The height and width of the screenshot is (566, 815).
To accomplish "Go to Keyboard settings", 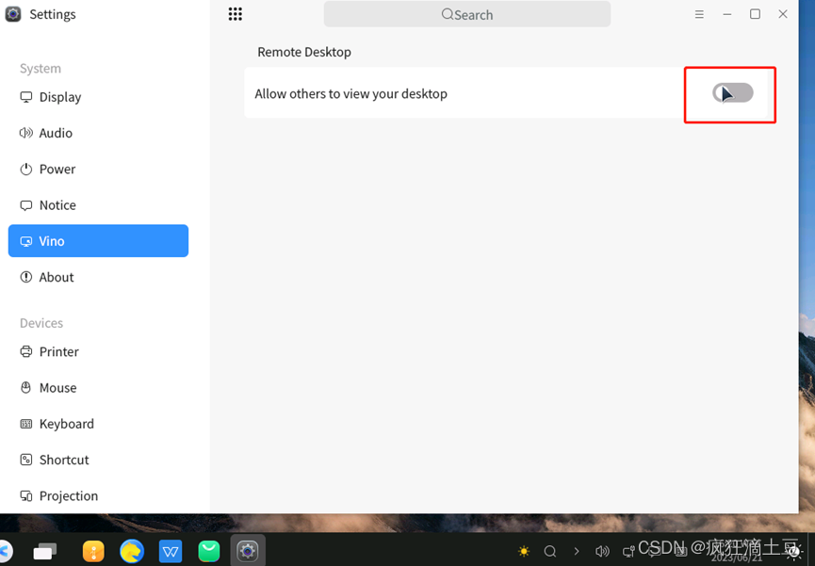I will pyautogui.click(x=98, y=424).
